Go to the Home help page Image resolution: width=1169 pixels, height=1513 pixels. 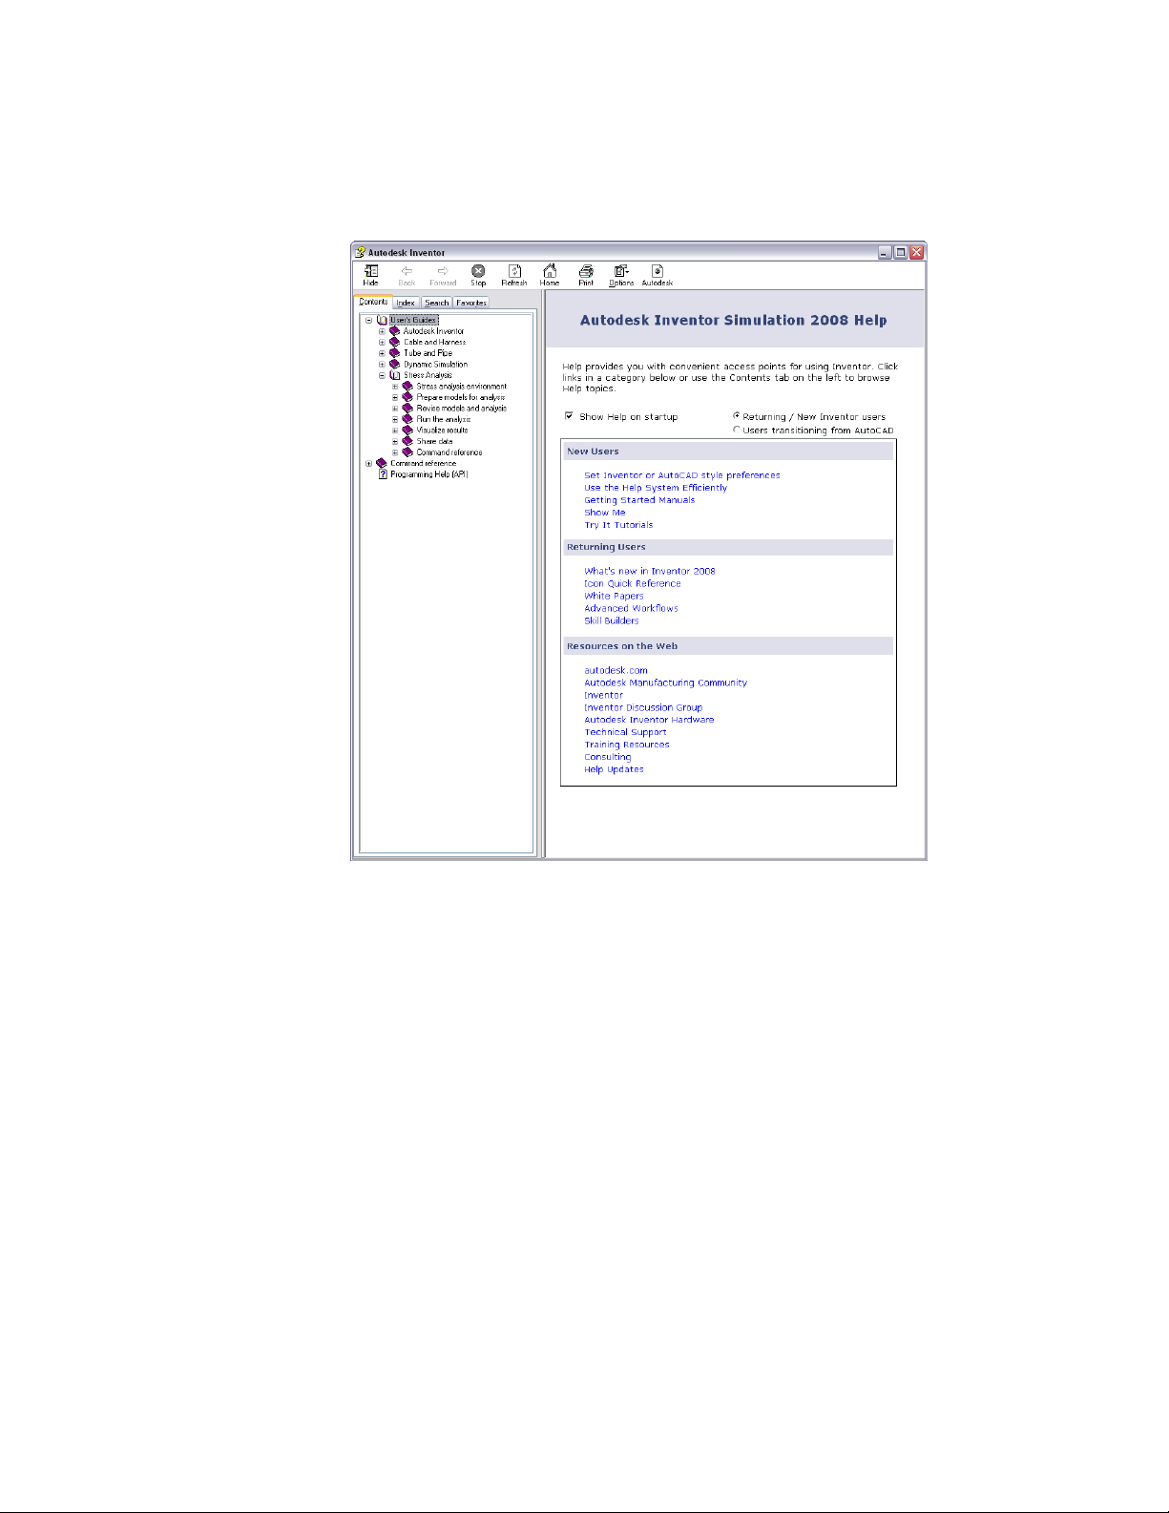pos(550,271)
